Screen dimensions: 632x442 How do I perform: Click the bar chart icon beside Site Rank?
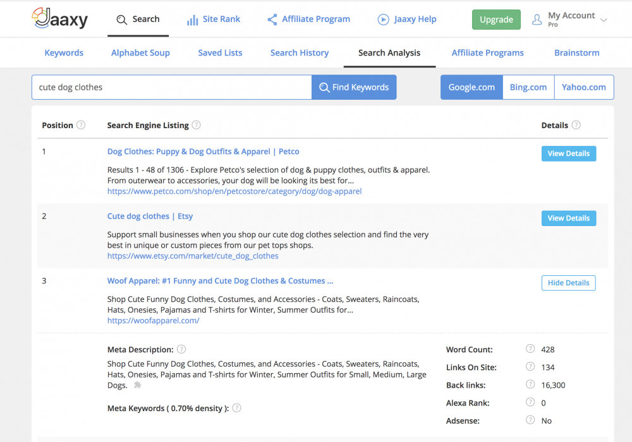click(x=192, y=20)
